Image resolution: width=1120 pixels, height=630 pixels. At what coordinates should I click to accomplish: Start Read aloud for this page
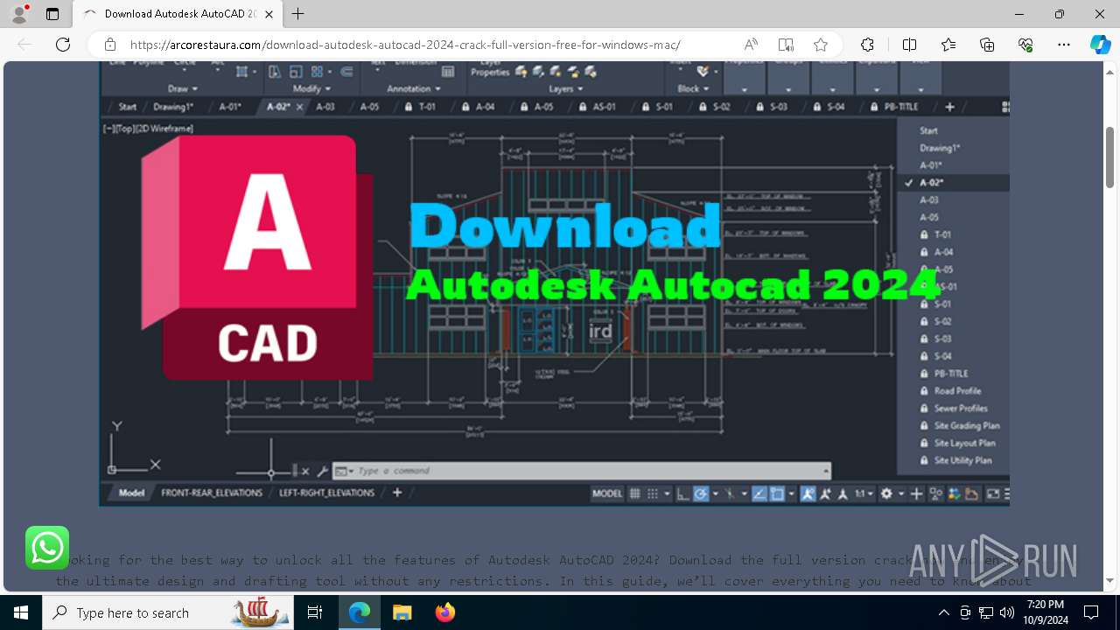pos(751,45)
